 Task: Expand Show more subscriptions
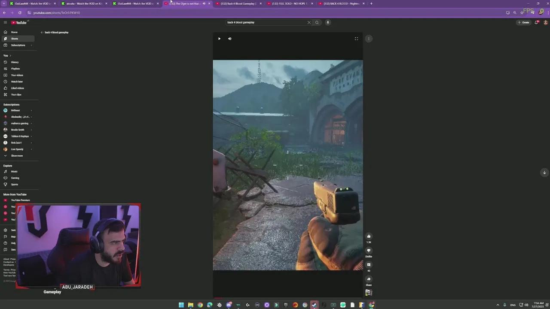[x=17, y=155]
